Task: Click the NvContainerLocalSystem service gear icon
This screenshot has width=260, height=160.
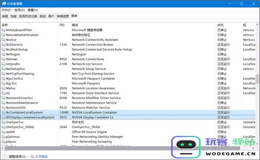Action: click(3, 113)
